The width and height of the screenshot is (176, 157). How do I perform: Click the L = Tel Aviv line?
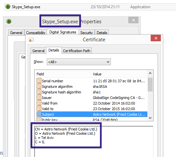click(44, 138)
